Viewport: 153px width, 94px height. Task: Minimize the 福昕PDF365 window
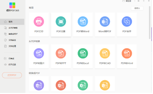pyautogui.click(x=144, y=1)
